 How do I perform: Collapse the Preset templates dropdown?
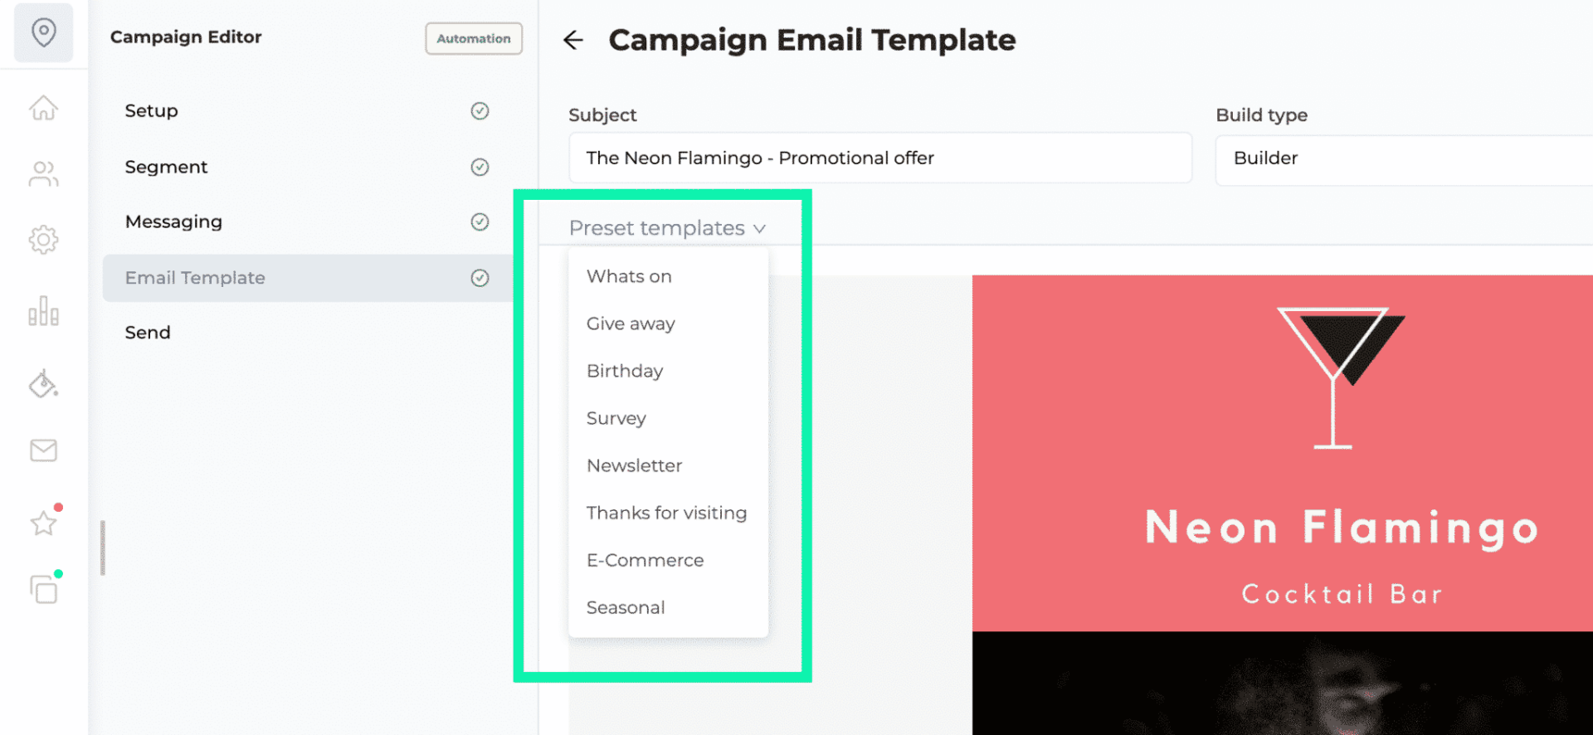click(x=667, y=228)
